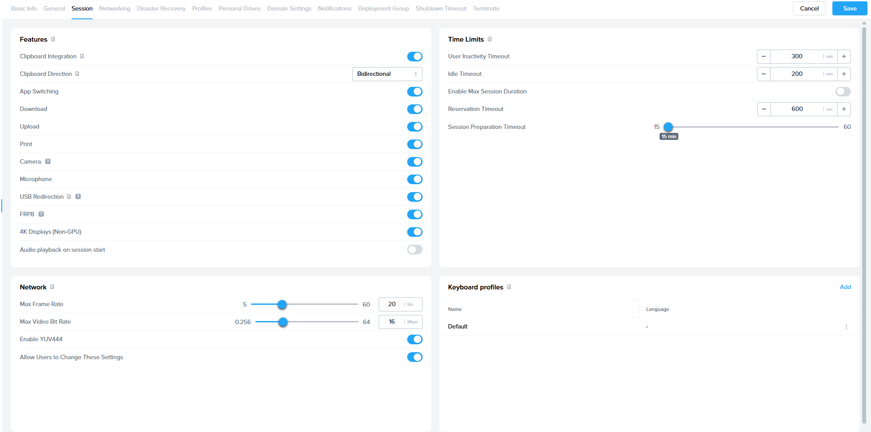Open the Keyboard profiles documentation icon

pyautogui.click(x=509, y=287)
